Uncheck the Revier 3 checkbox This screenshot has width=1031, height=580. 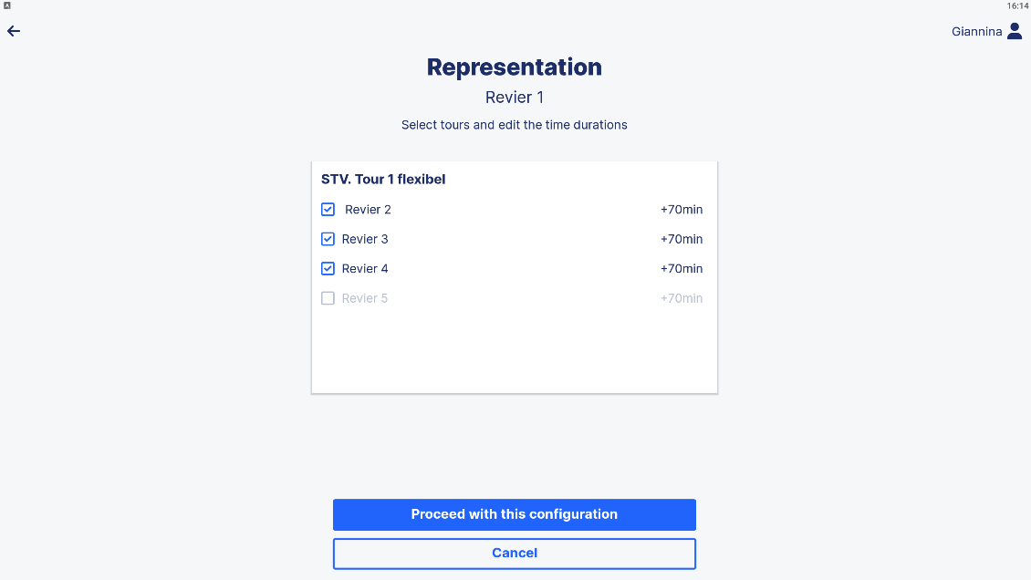point(328,239)
